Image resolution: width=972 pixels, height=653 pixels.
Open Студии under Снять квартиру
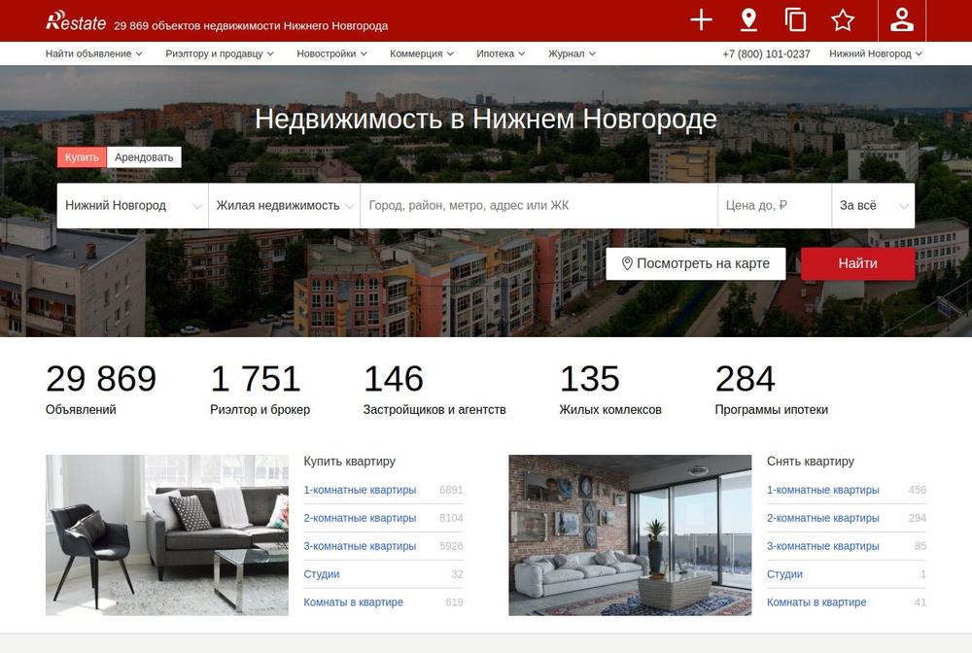point(784,574)
